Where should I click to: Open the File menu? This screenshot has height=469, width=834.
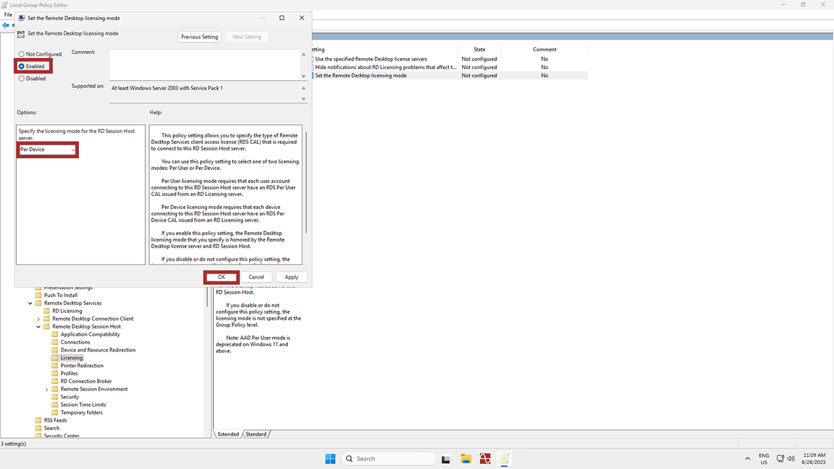coord(8,14)
